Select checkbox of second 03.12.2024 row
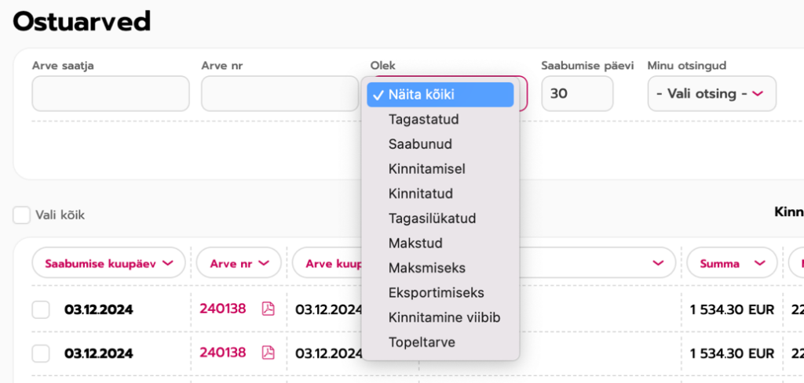Screen dimensions: 804x383 [41, 353]
